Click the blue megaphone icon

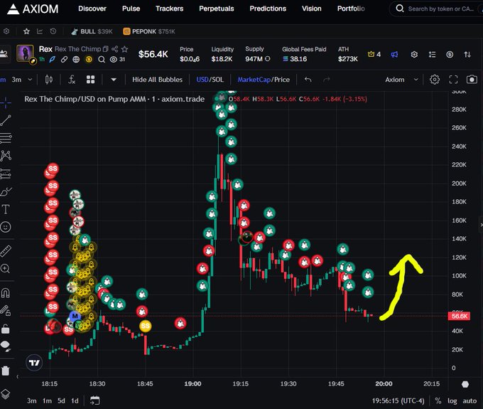click(x=394, y=55)
